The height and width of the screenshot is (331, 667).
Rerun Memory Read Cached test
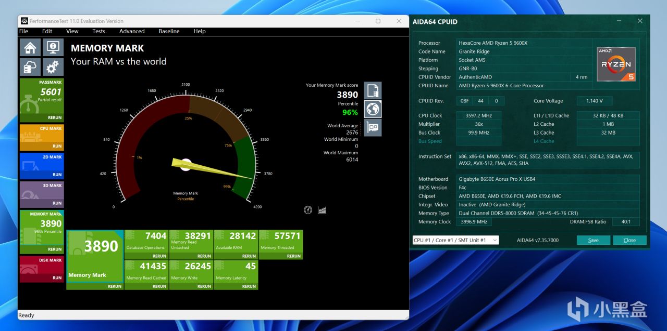(159, 286)
